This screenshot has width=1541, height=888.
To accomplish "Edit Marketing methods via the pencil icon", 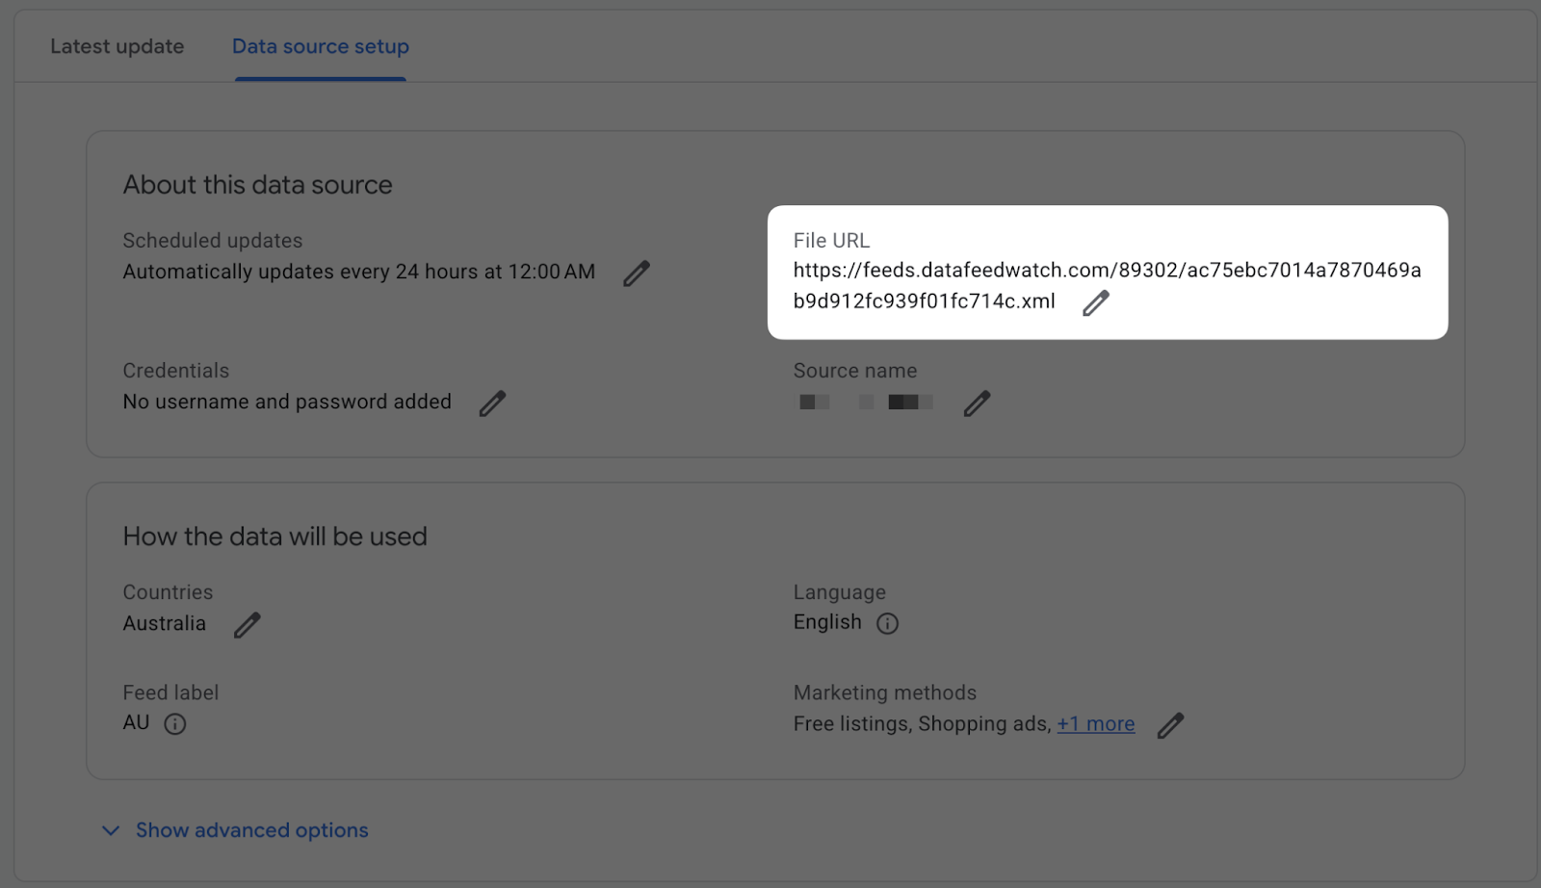I will click(1169, 725).
